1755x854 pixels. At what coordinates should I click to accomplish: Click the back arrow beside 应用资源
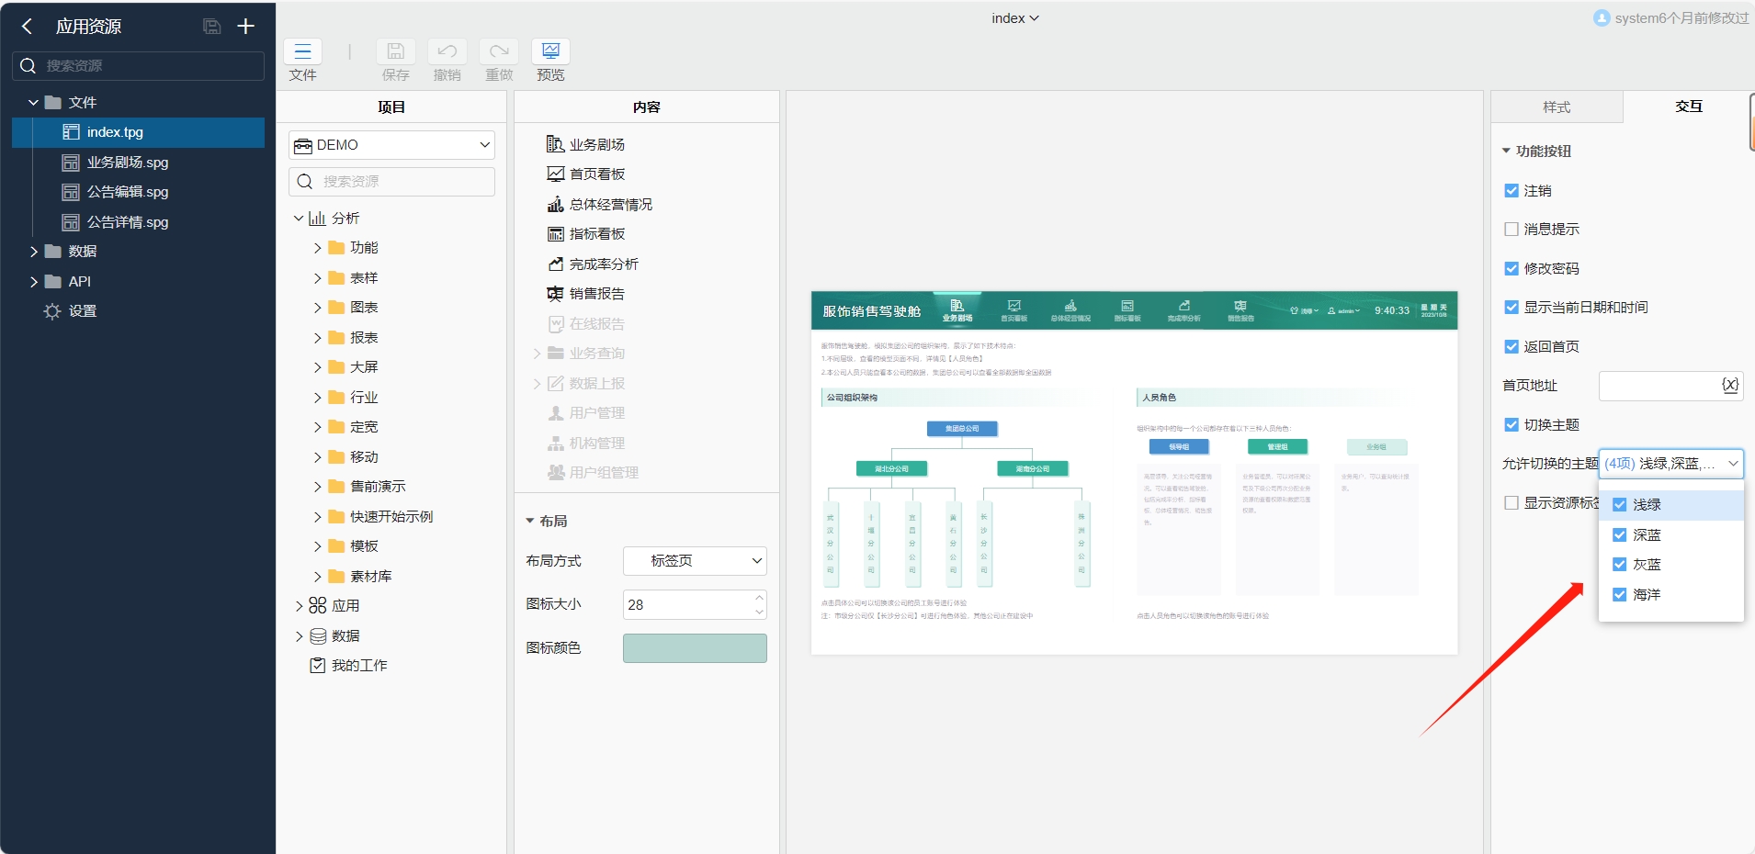click(27, 27)
